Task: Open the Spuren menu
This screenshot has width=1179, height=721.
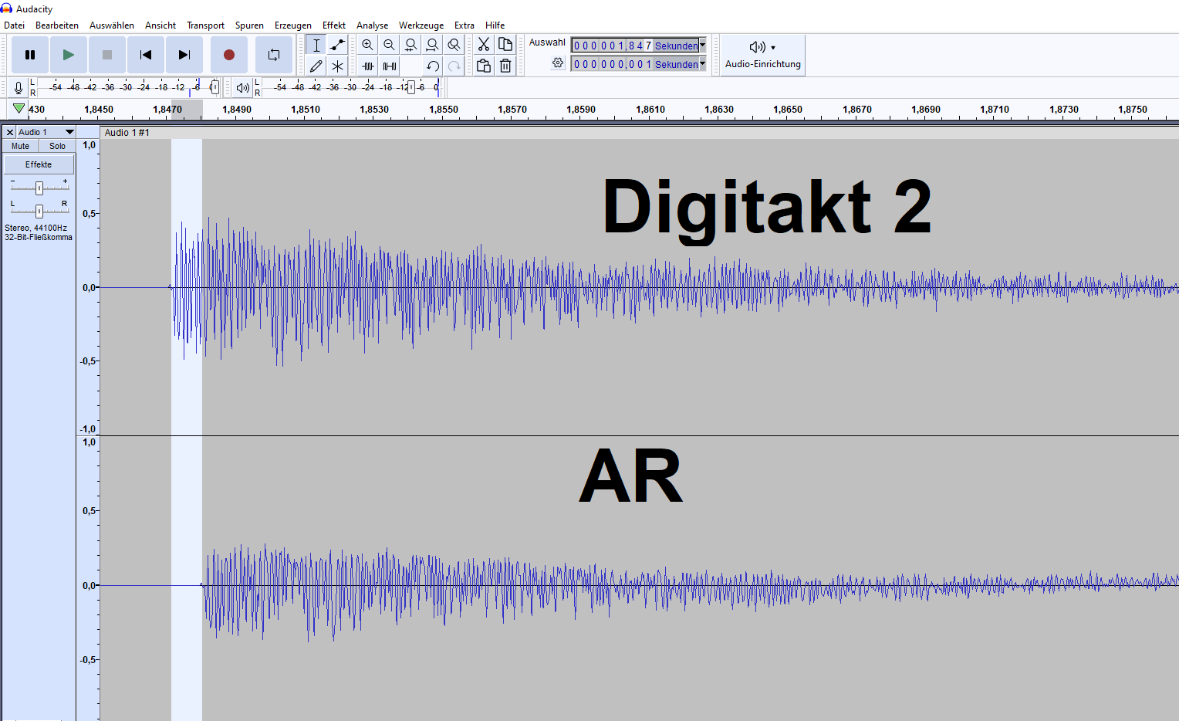Action: coord(248,25)
